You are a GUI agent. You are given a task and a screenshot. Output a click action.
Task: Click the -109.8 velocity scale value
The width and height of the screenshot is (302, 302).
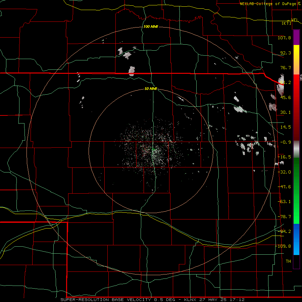pos(283,246)
